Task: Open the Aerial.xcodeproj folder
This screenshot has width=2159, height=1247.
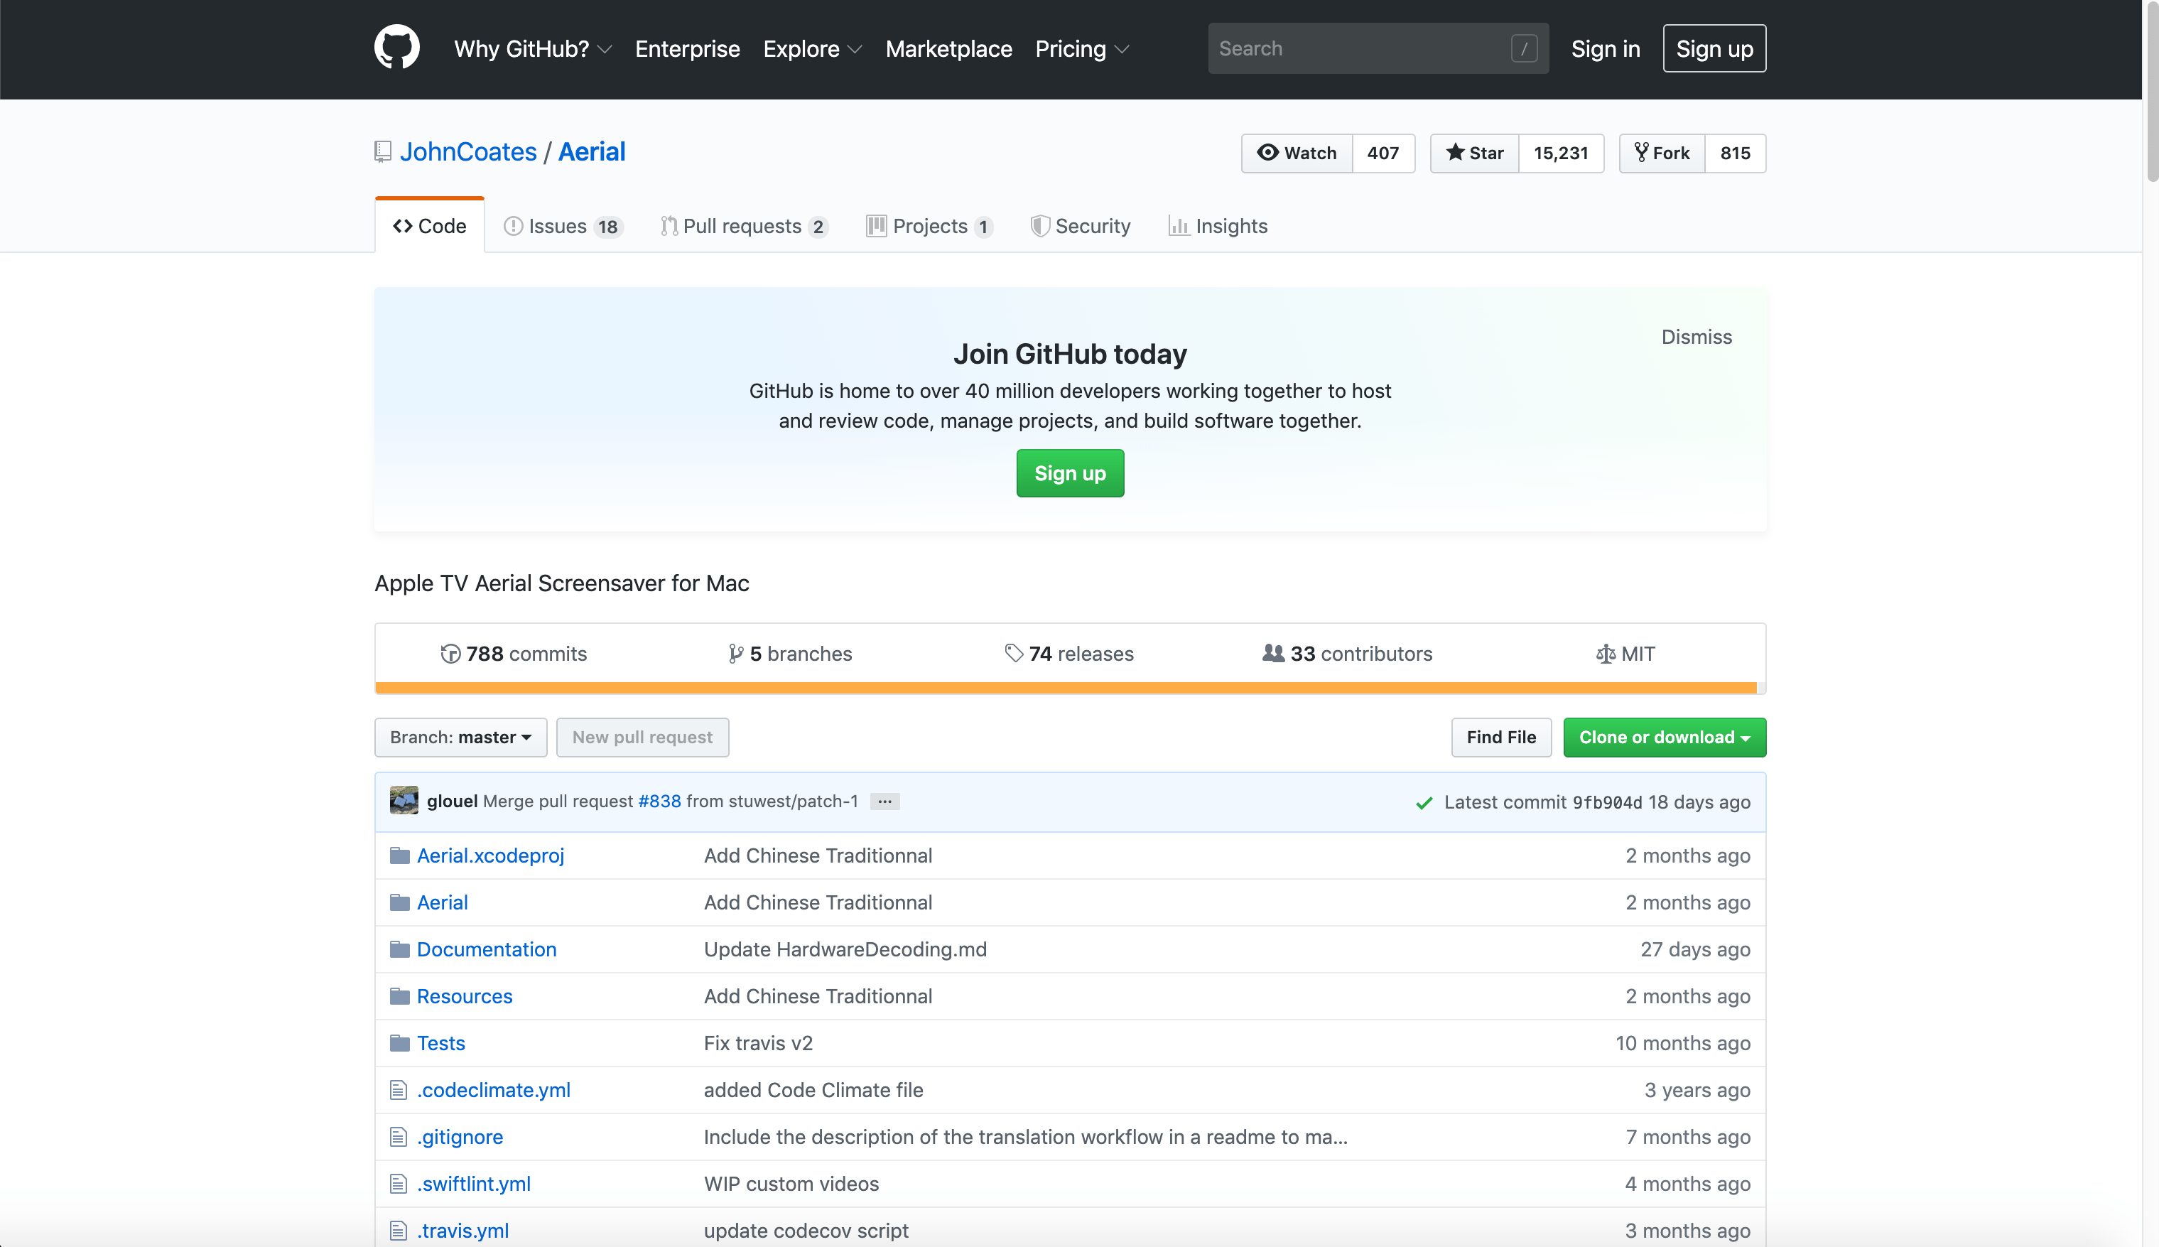Action: [x=490, y=855]
